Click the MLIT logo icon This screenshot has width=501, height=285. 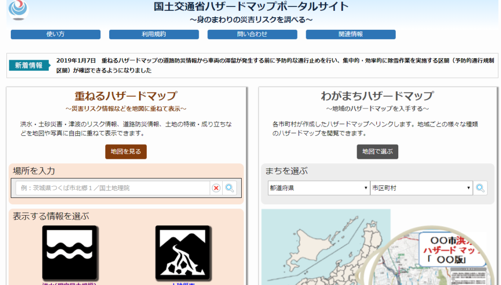[18, 10]
